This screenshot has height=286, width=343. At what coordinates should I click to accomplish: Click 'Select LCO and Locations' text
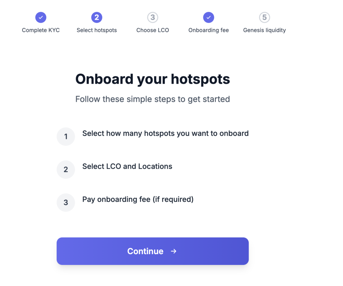127,166
